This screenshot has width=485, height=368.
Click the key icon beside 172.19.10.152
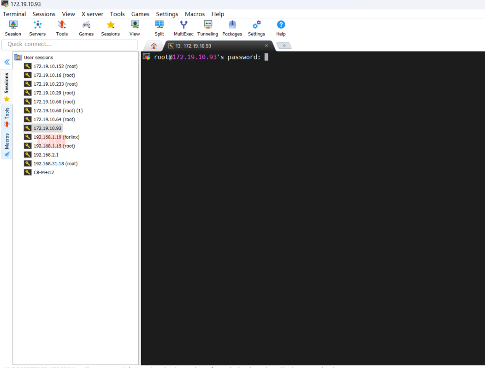pos(28,66)
